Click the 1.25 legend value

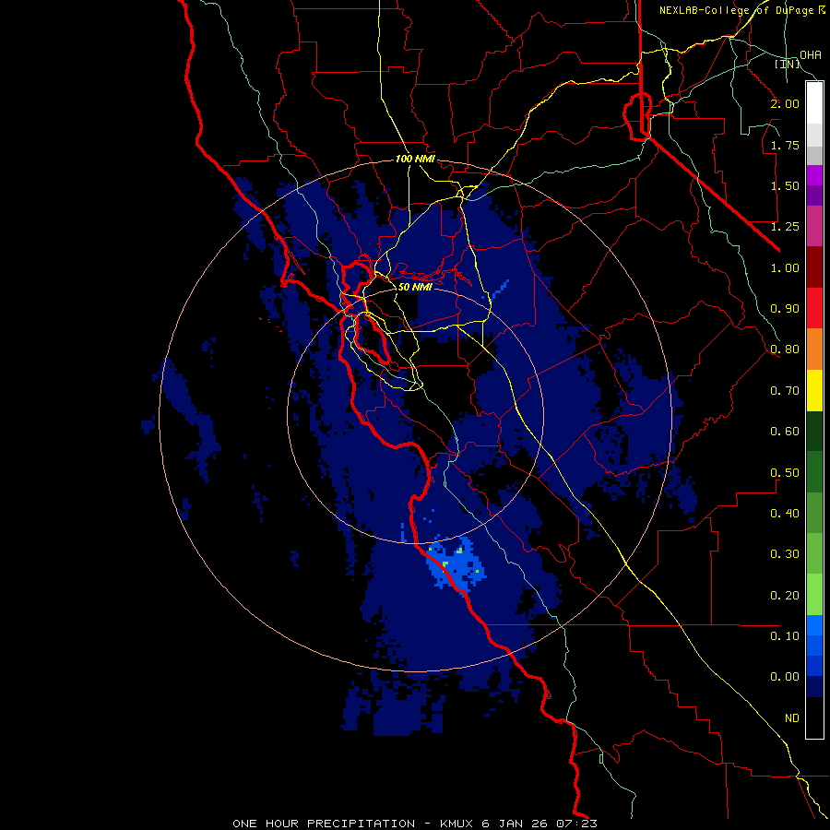pyautogui.click(x=785, y=227)
